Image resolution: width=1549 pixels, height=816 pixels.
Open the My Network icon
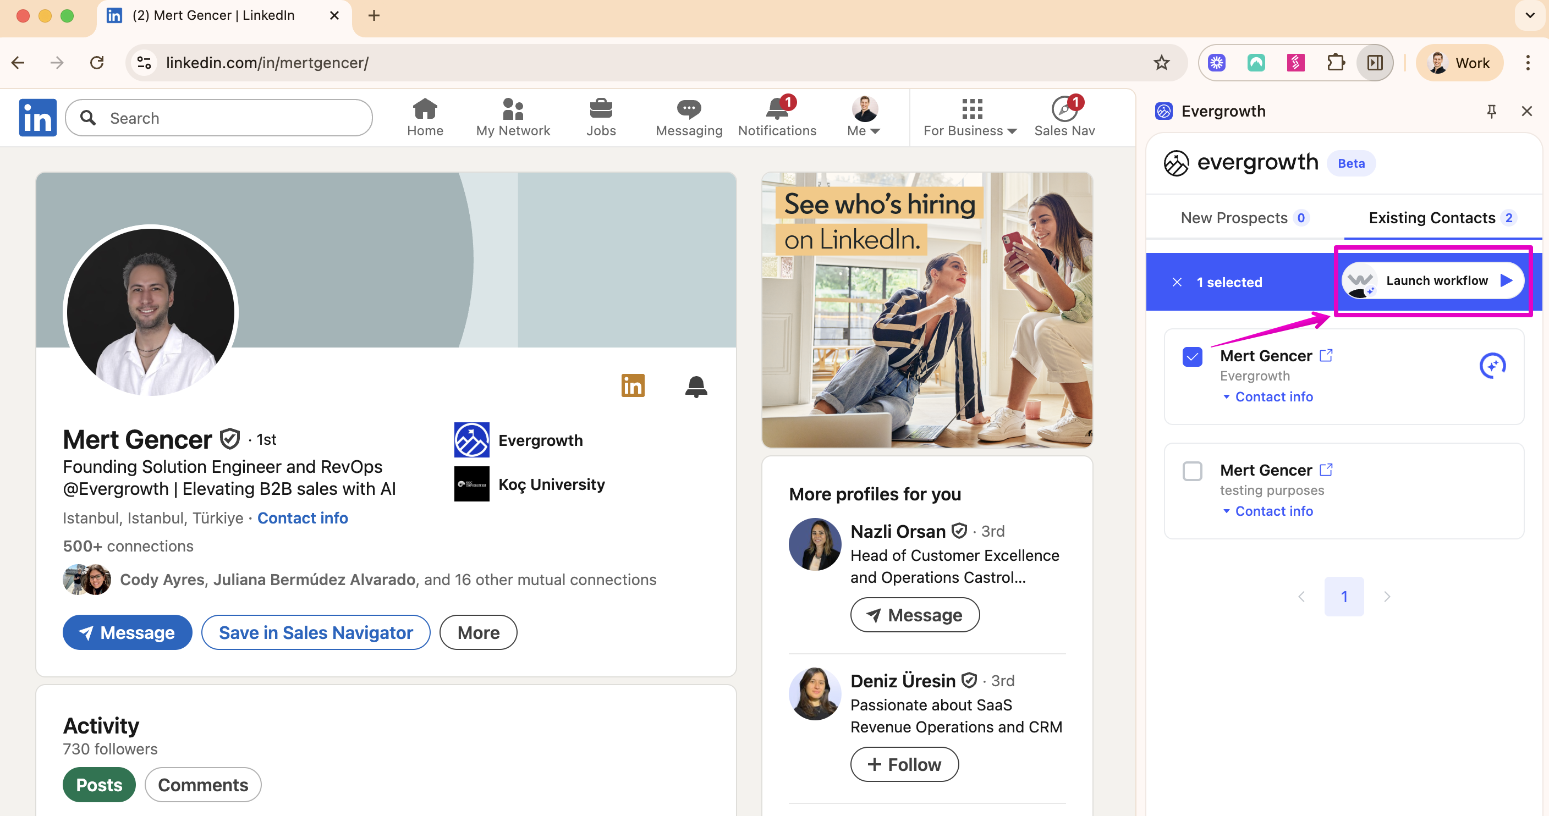click(512, 110)
